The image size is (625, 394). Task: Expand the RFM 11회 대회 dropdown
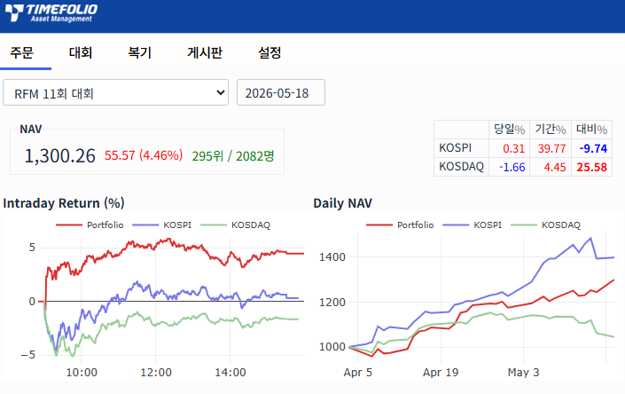pos(115,92)
